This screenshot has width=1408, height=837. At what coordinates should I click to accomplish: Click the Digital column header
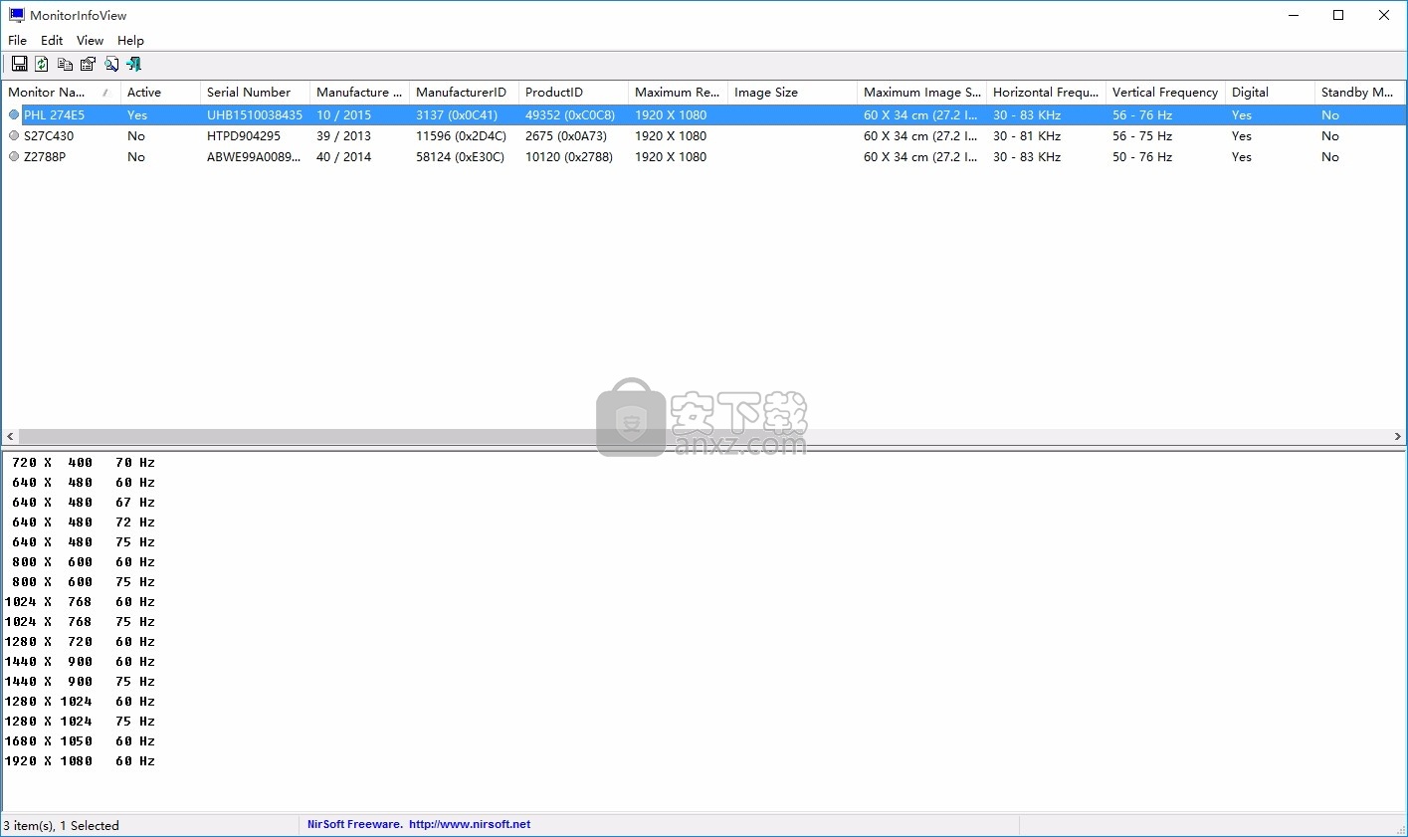point(1270,92)
